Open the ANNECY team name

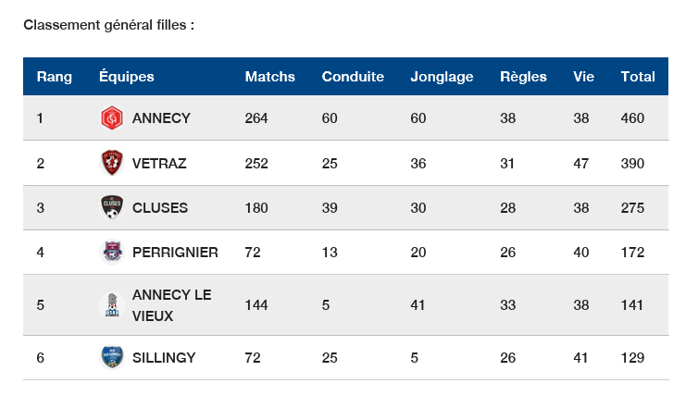[x=161, y=118]
